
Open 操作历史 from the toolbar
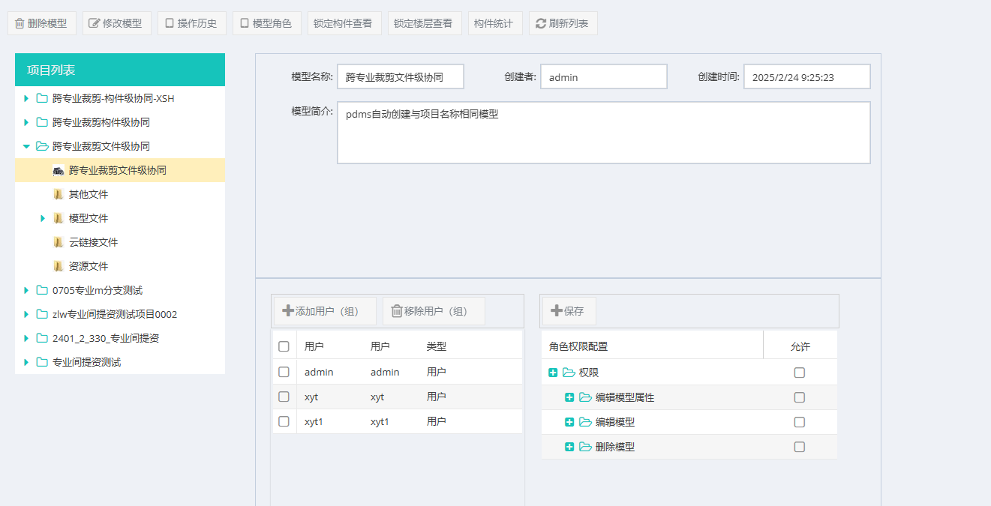[x=191, y=23]
